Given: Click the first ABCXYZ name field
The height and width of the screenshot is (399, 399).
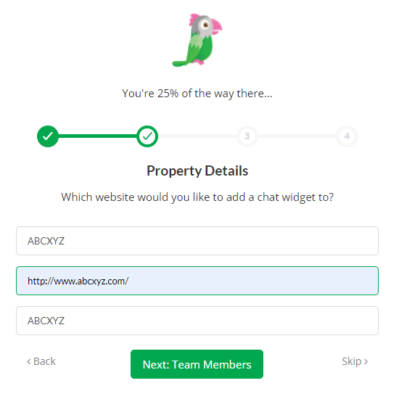Looking at the screenshot, I should click(x=197, y=241).
